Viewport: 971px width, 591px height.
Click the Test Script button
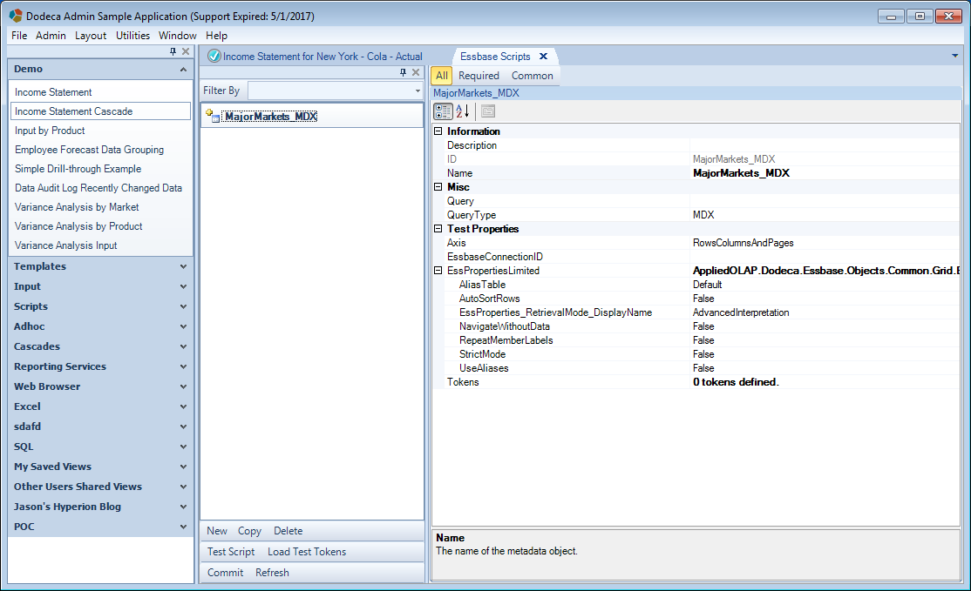click(x=231, y=552)
